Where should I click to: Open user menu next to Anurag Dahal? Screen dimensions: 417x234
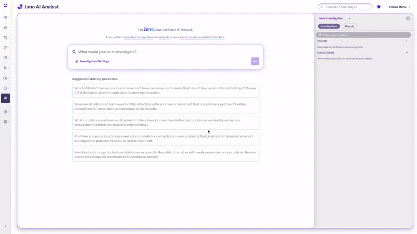point(409,7)
